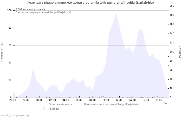Screen dimensions: 182x117
Task: Click the 0 загалом розрядів станції line
Action: coord(43,12)
